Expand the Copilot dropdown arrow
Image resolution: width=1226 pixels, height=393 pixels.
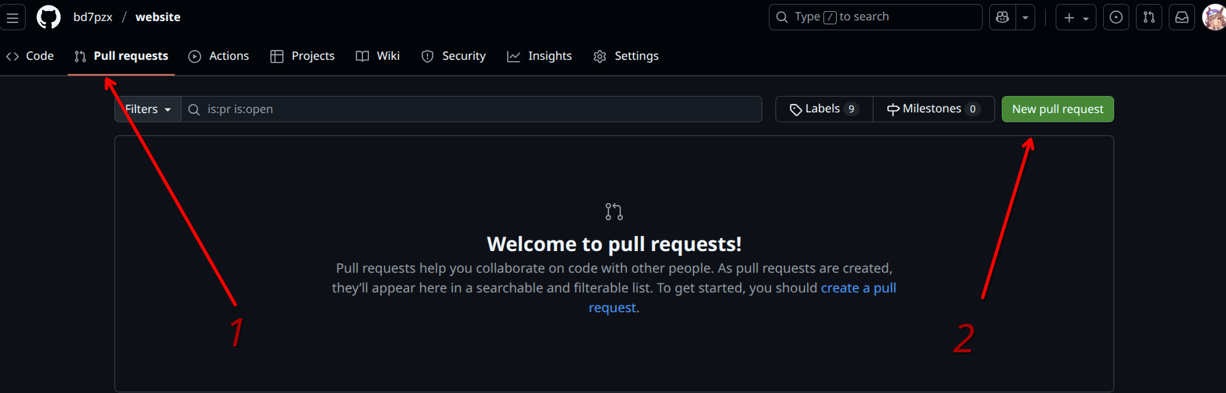click(1025, 18)
